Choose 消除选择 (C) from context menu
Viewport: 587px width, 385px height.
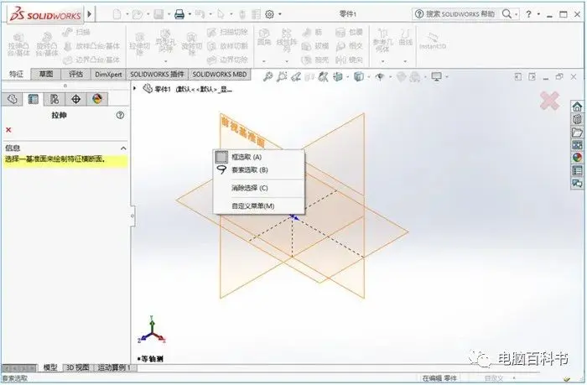[258, 188]
